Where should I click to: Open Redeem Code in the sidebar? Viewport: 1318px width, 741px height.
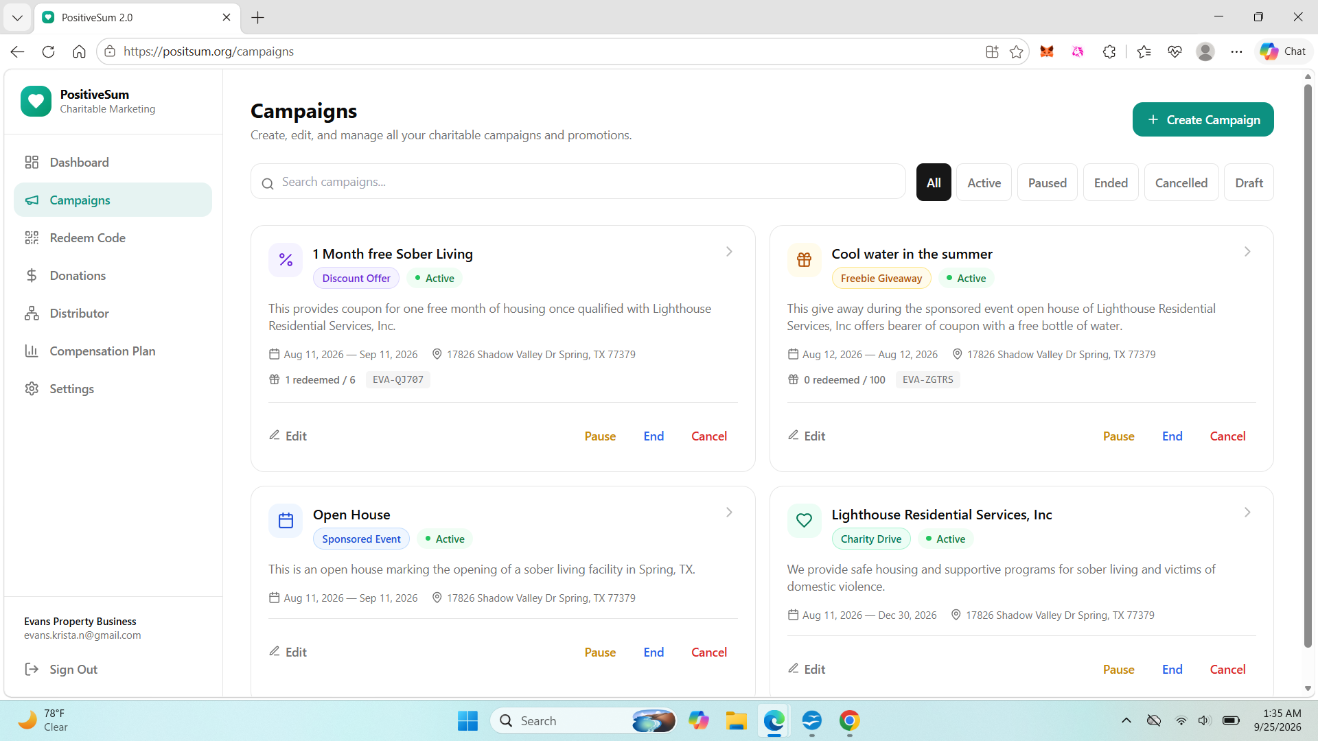point(113,238)
